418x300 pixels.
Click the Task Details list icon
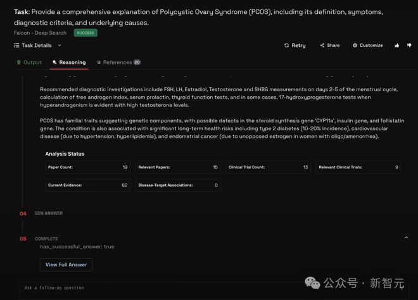point(16,46)
